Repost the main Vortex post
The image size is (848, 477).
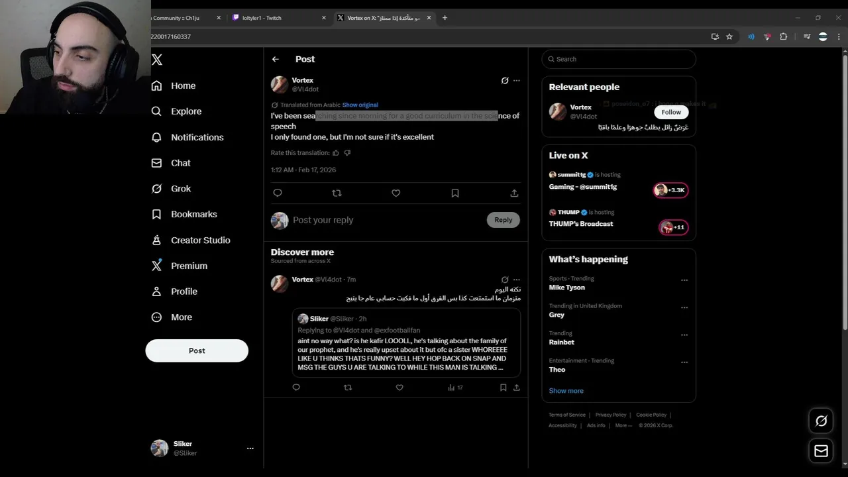337,193
